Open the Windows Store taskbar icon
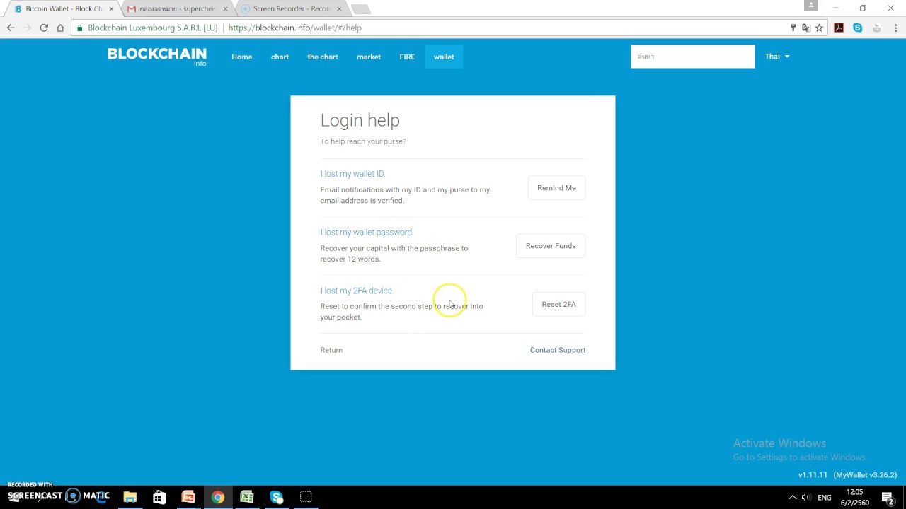This screenshot has height=509, width=906. pos(159,497)
